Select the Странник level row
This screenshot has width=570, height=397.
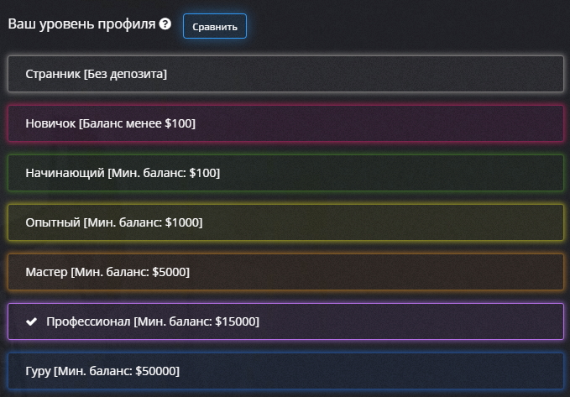coord(285,74)
